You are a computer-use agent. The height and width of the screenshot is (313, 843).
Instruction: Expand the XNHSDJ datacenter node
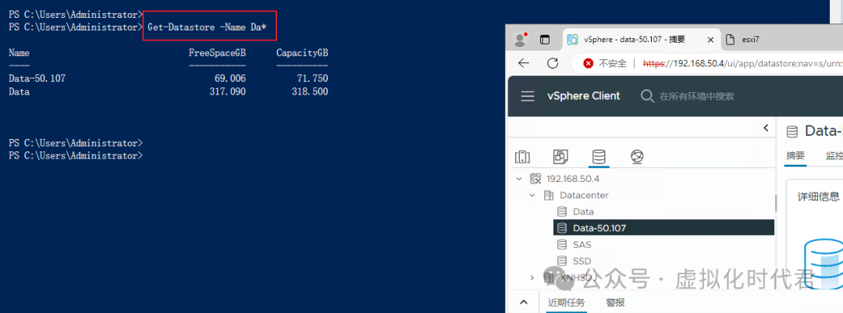(x=532, y=278)
